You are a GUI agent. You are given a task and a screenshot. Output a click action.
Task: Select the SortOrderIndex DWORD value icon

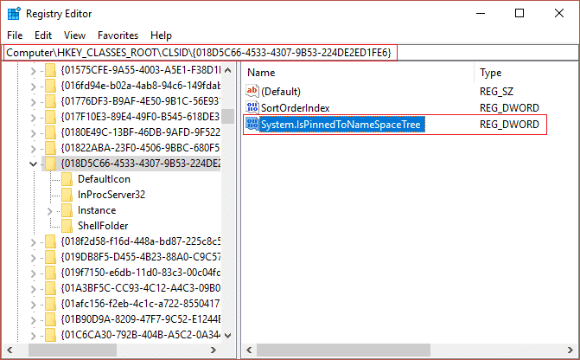252,107
